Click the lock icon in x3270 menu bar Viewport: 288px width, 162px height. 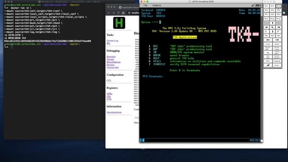(x=253, y=5)
